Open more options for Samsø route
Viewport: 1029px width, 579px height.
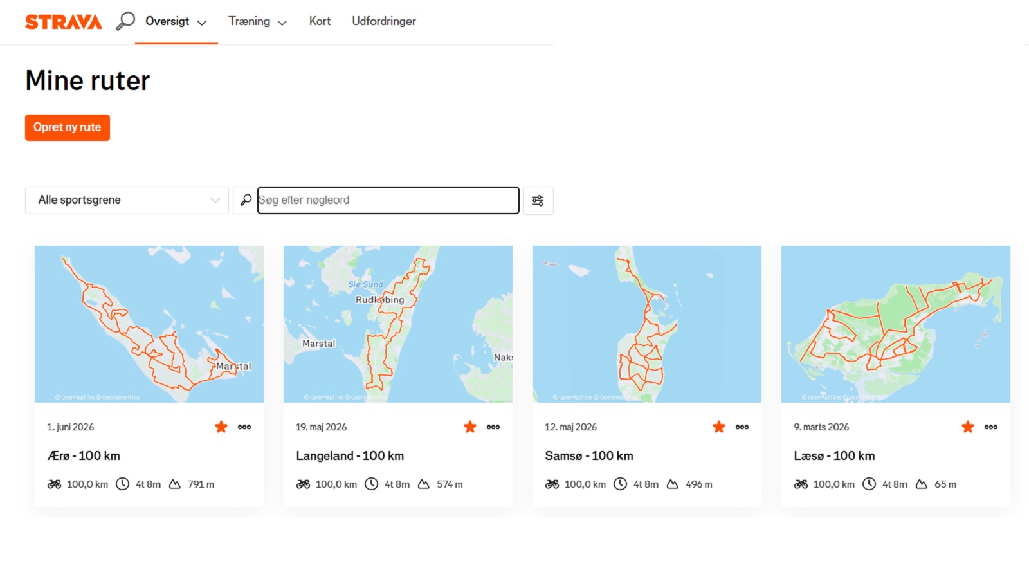[x=742, y=427]
